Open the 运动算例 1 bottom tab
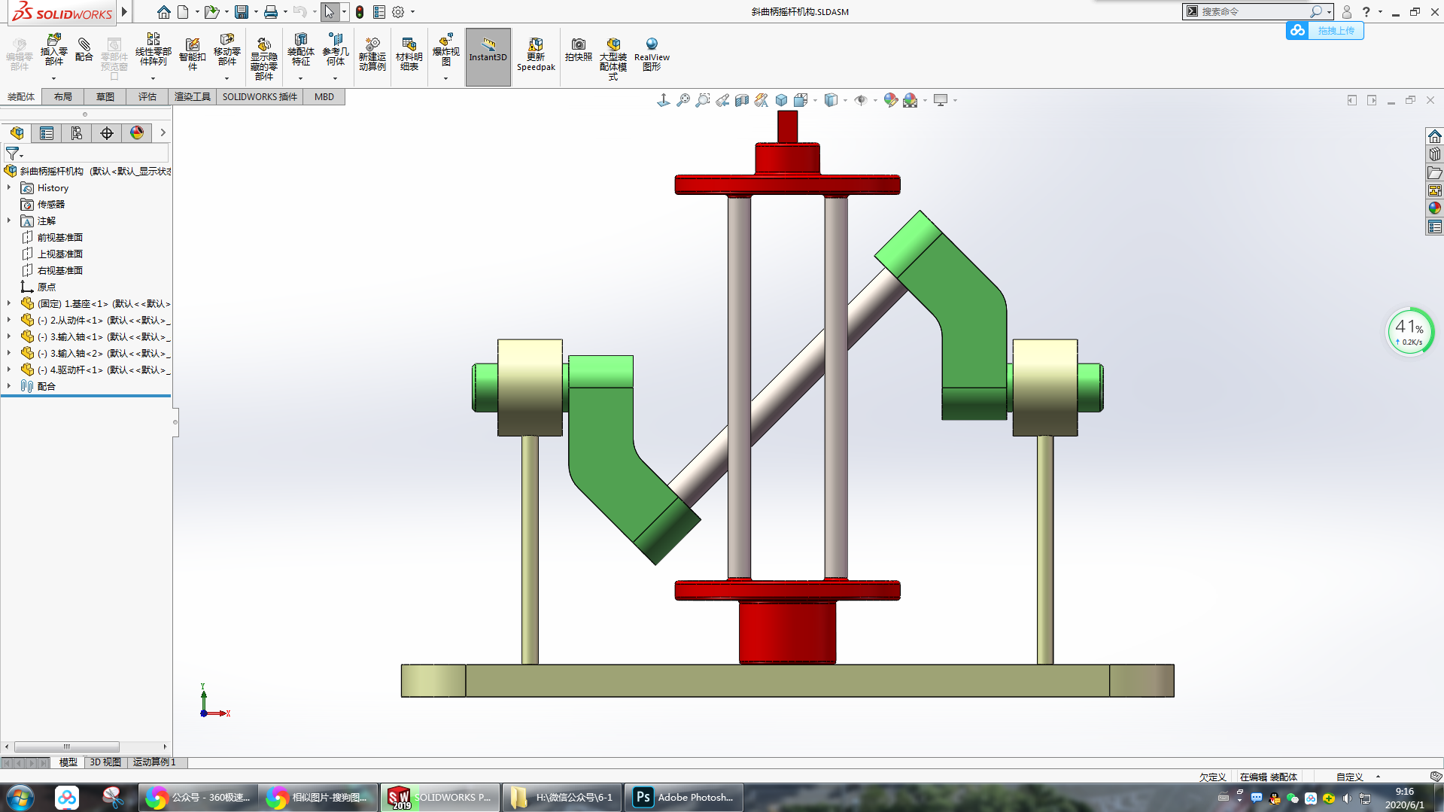The width and height of the screenshot is (1444, 812). 154,762
